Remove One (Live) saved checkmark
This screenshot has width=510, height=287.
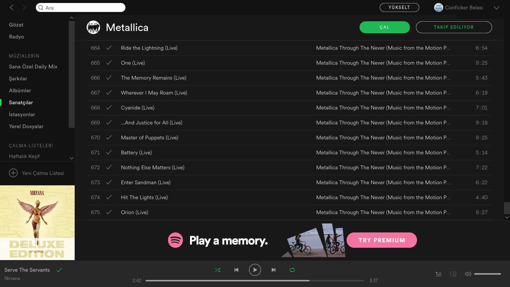tap(109, 63)
